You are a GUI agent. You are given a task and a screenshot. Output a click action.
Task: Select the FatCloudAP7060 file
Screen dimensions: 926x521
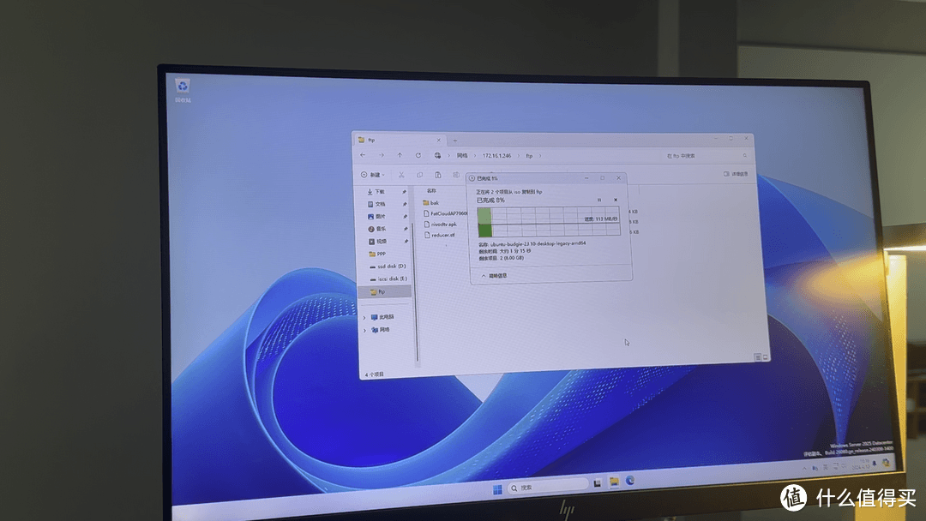[445, 213]
